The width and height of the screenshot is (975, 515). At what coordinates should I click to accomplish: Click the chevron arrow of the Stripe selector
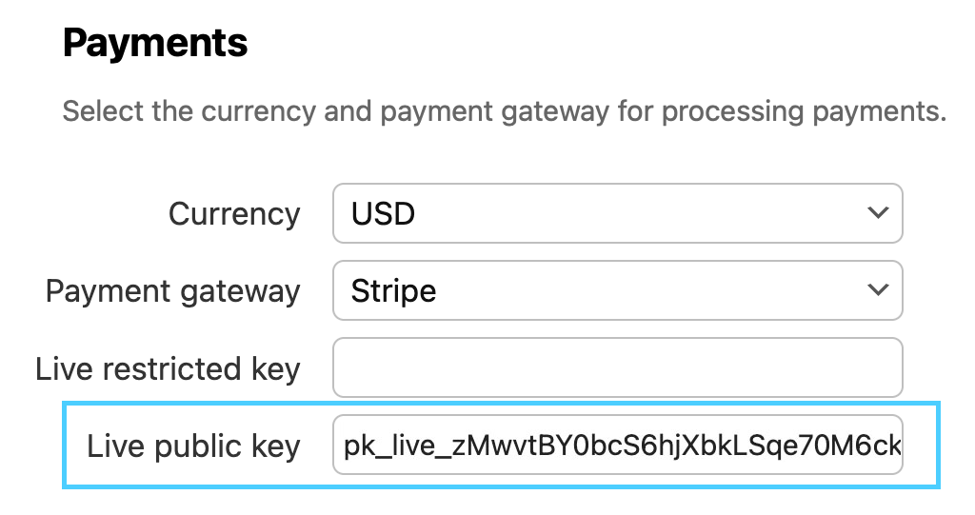878,289
